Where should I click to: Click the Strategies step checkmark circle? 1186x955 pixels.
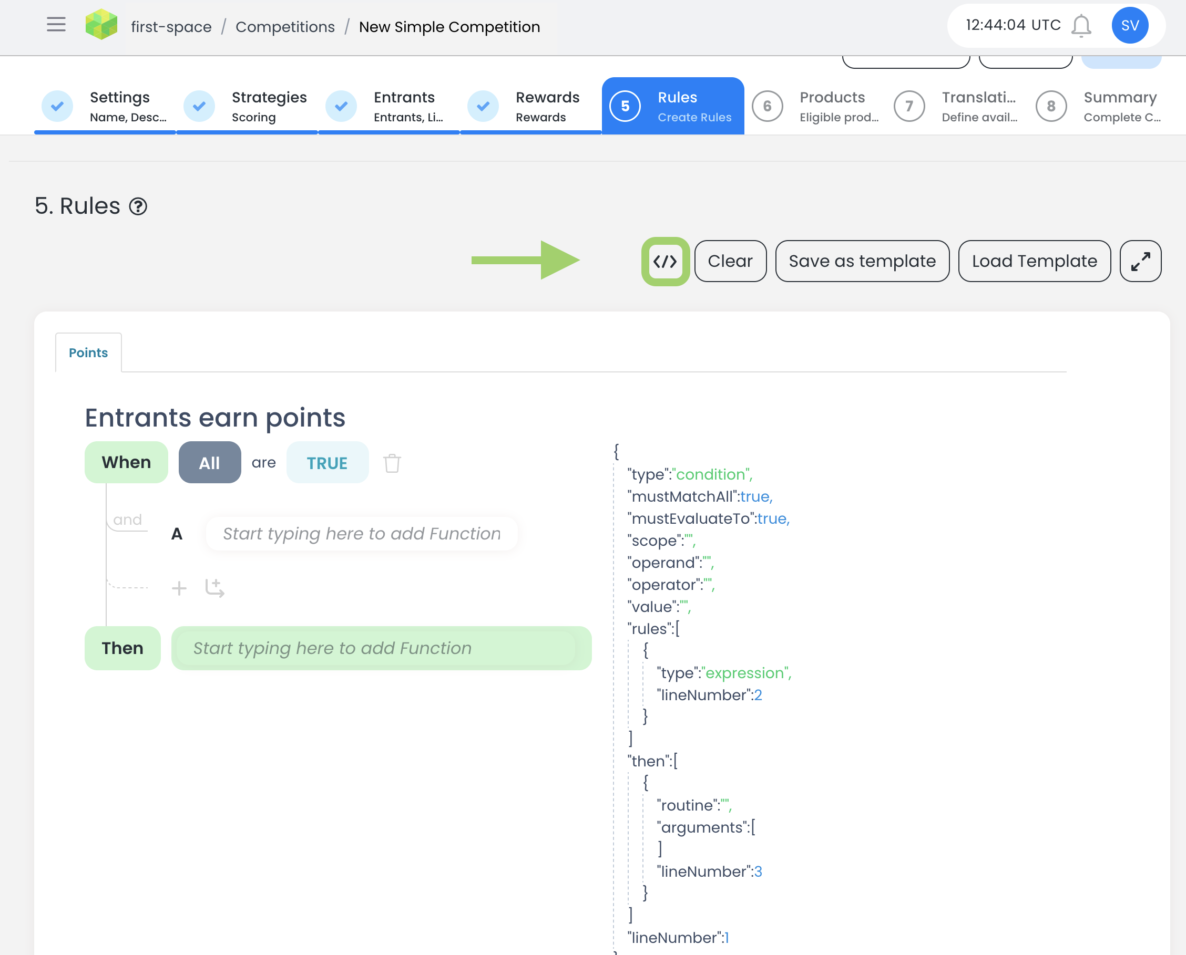(199, 106)
